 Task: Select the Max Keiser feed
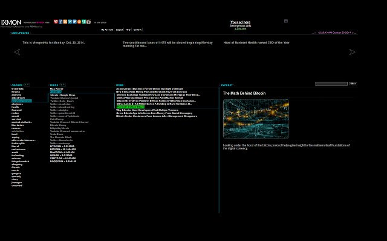point(57,89)
